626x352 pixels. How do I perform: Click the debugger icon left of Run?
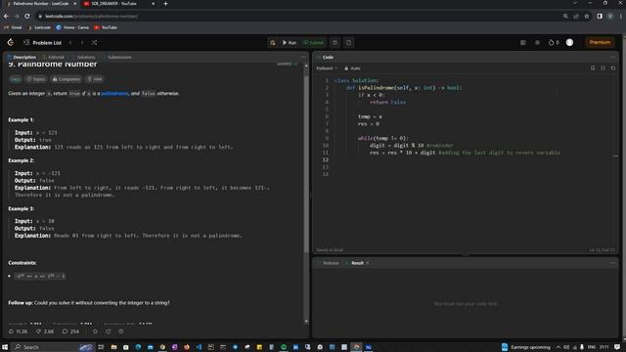pyautogui.click(x=273, y=43)
